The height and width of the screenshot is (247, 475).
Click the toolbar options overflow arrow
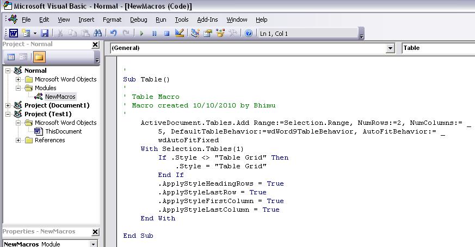361,34
